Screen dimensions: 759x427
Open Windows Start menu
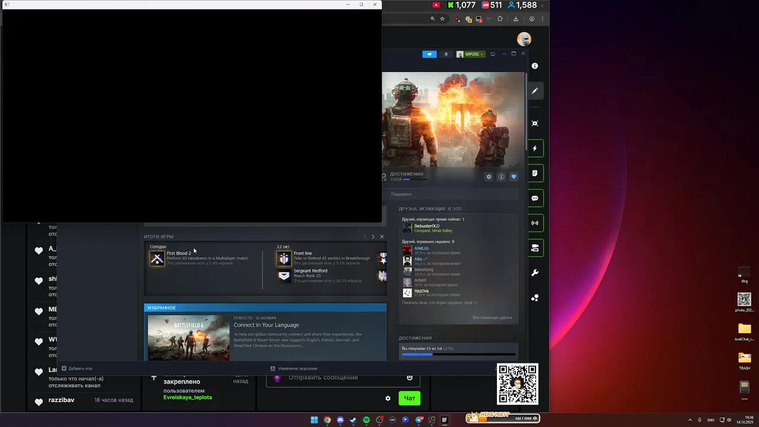[x=314, y=420]
